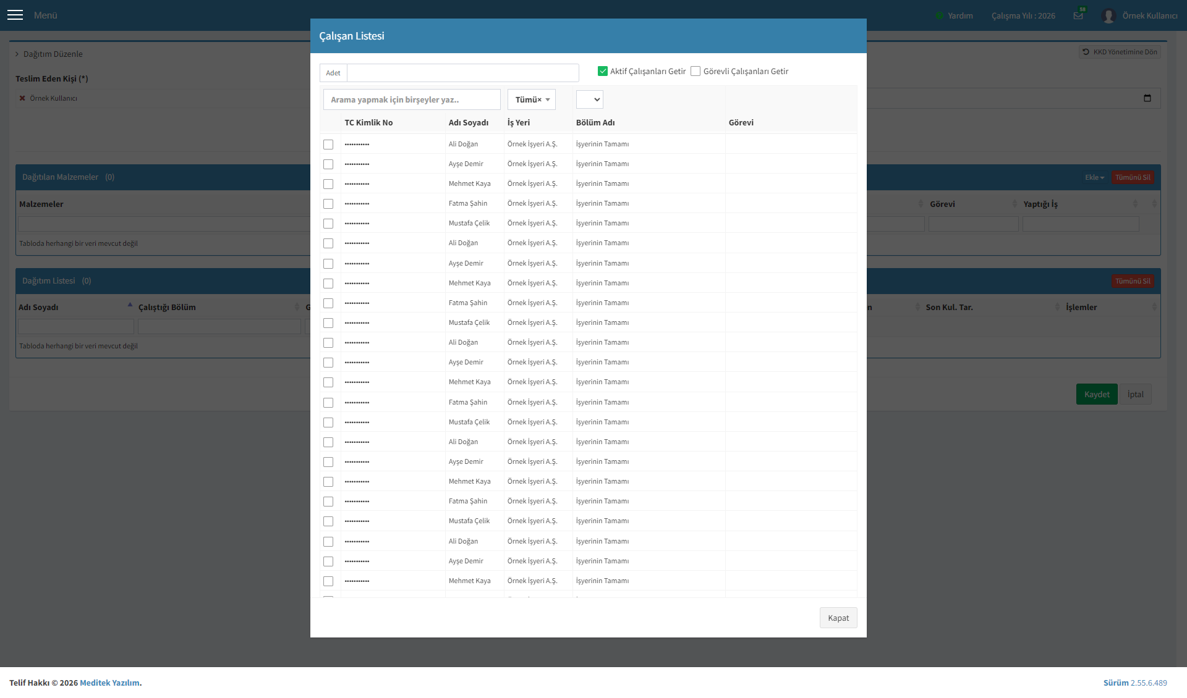This screenshot has height=698, width=1187.
Task: Click the Örnek Kullanıcı avatar icon
Action: coord(1108,15)
